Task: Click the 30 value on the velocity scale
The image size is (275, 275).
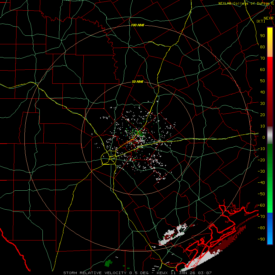Action: pos(262,104)
